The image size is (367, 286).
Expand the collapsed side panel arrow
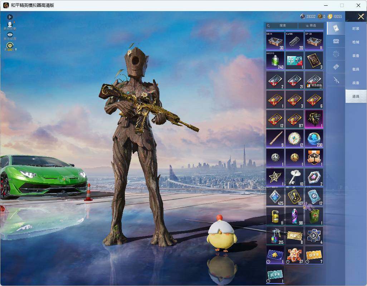[10, 17]
